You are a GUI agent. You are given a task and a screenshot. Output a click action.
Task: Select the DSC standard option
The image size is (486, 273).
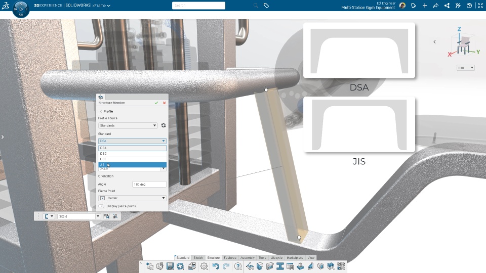(x=132, y=154)
